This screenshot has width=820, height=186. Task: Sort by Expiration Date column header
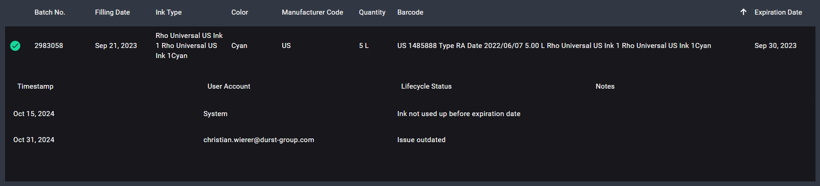pos(778,12)
